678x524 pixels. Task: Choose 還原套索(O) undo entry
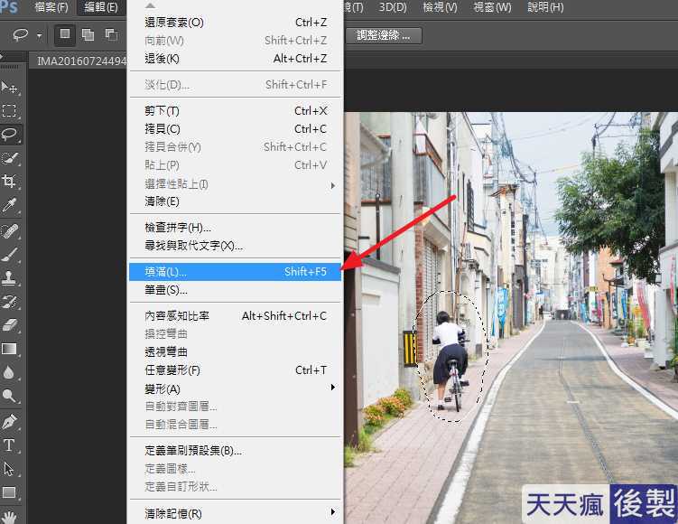click(236, 22)
